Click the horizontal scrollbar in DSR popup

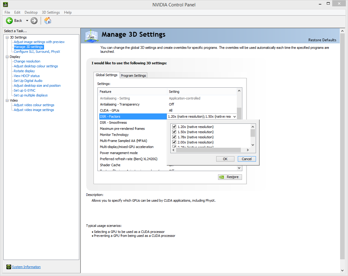click(x=208, y=150)
